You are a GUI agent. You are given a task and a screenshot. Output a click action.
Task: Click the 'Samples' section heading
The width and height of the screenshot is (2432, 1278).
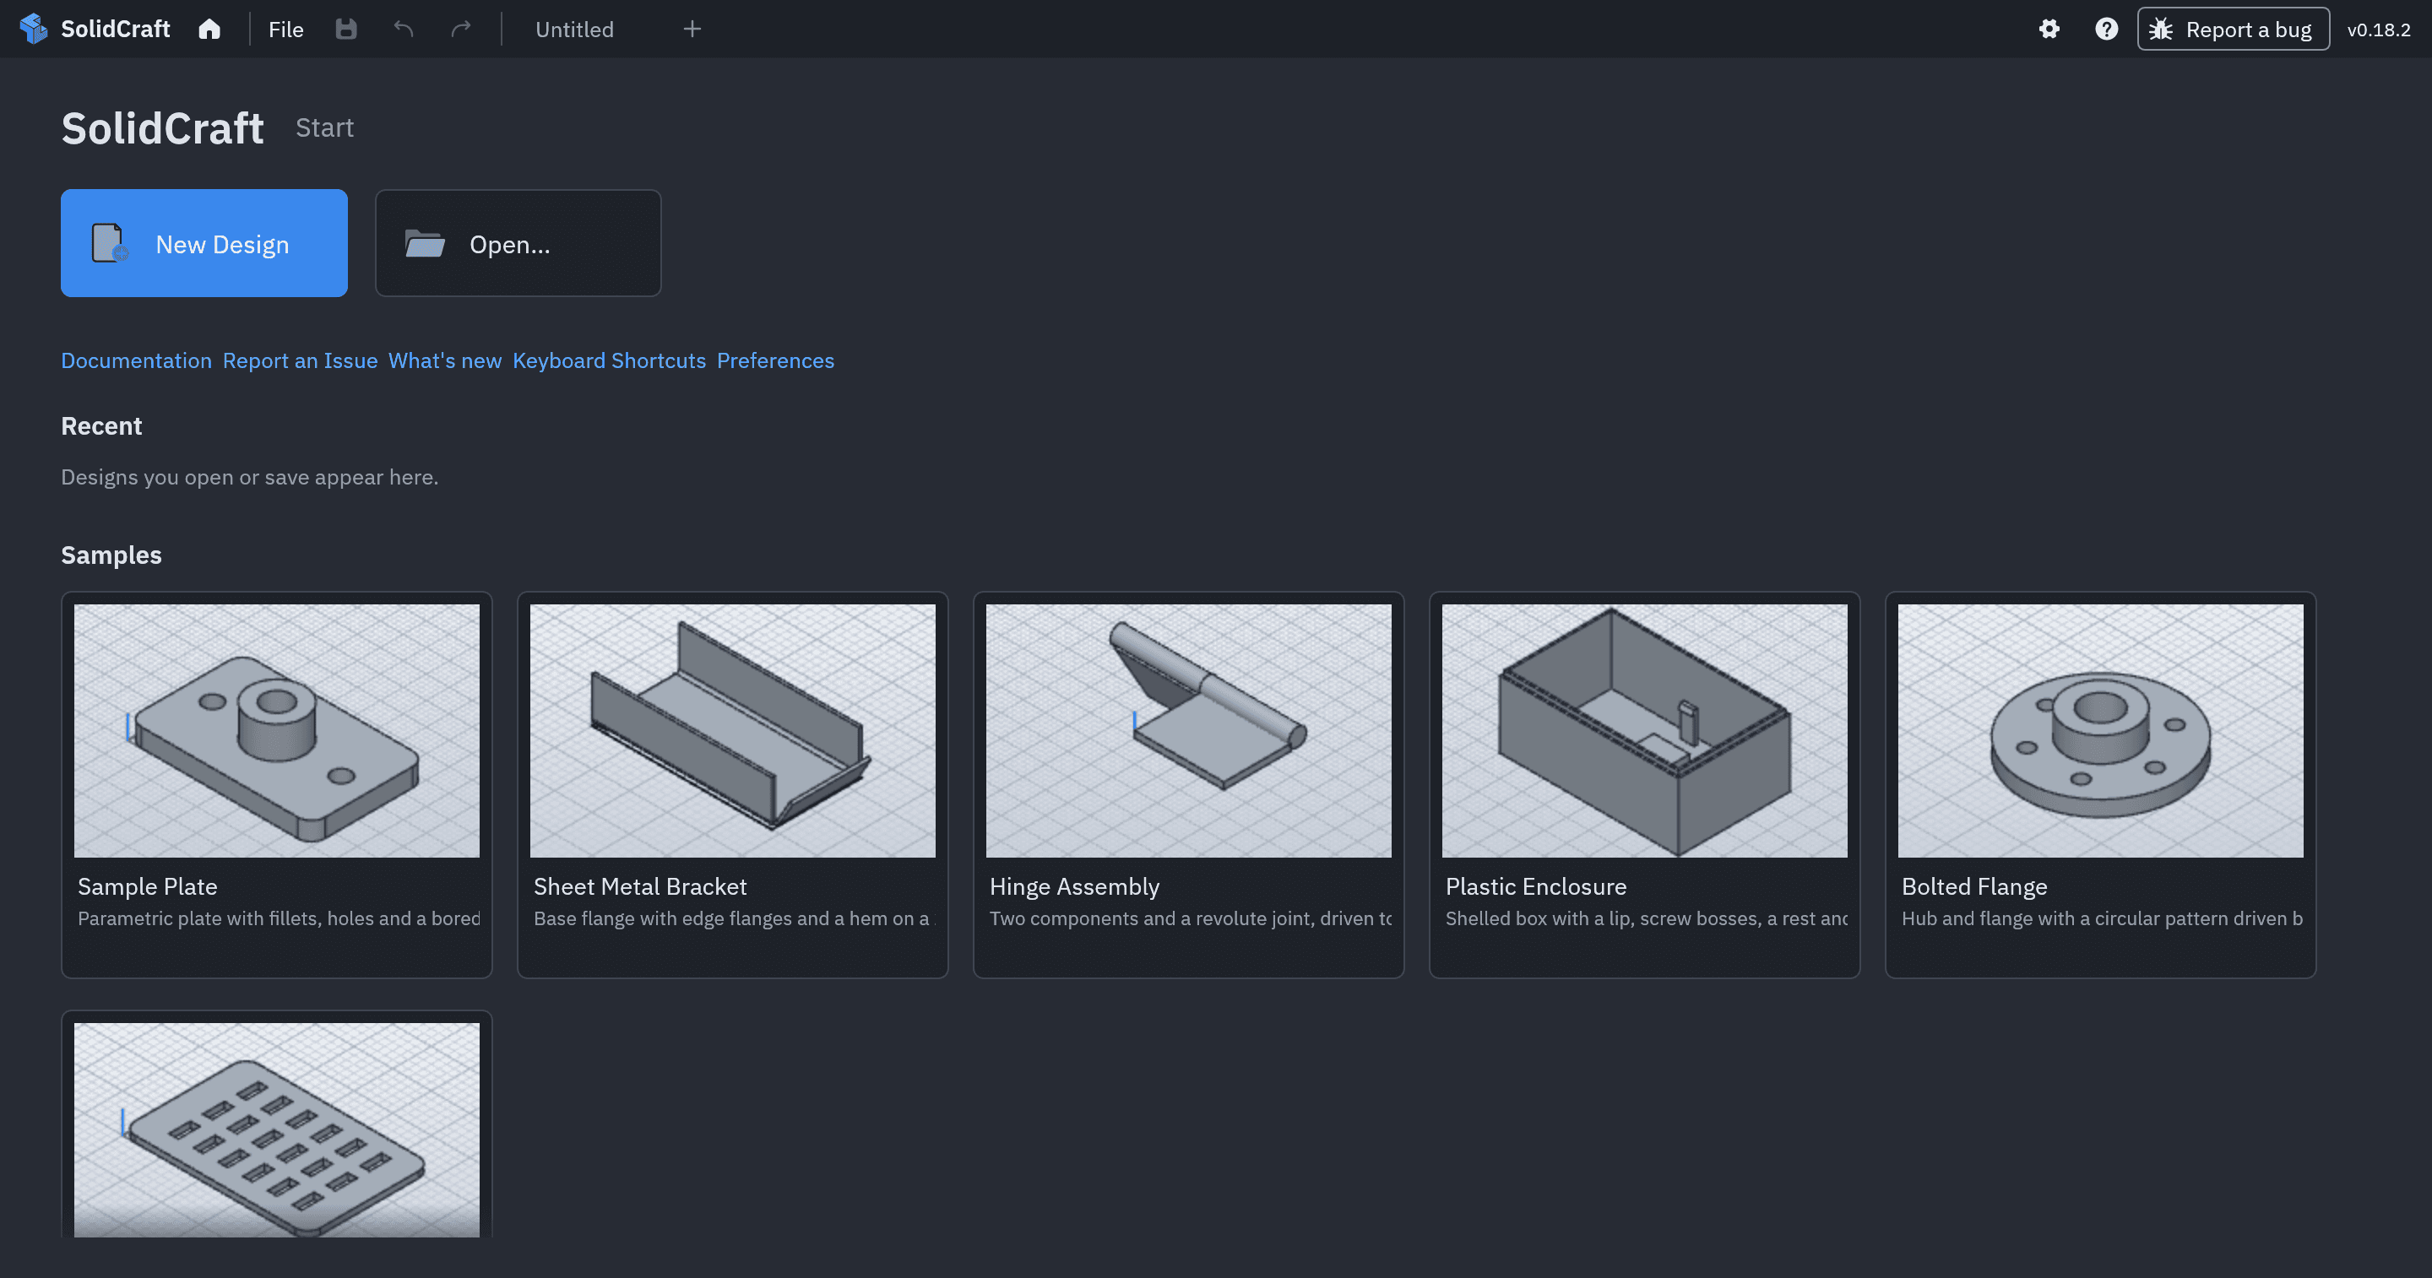[111, 555]
